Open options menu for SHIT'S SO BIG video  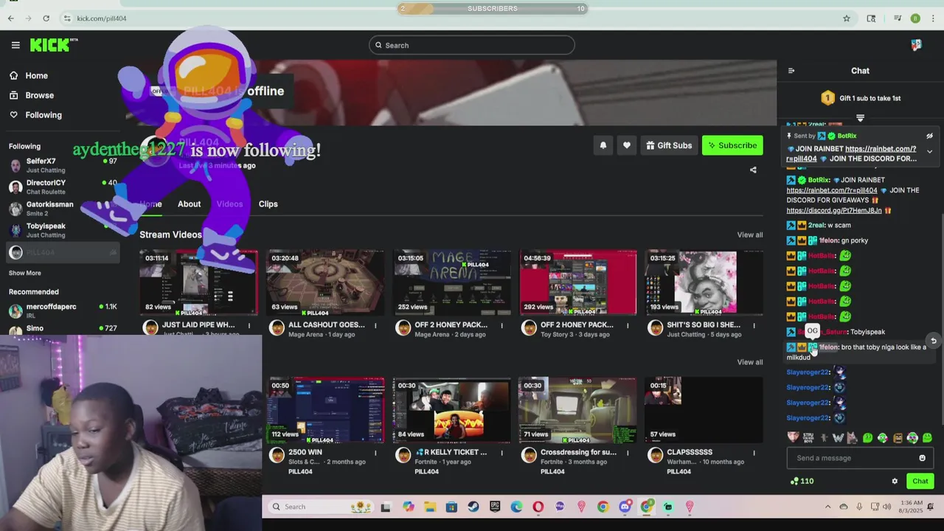point(754,325)
